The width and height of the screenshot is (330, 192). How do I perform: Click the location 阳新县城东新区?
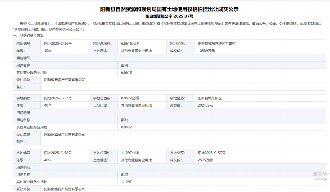[x=210, y=98]
